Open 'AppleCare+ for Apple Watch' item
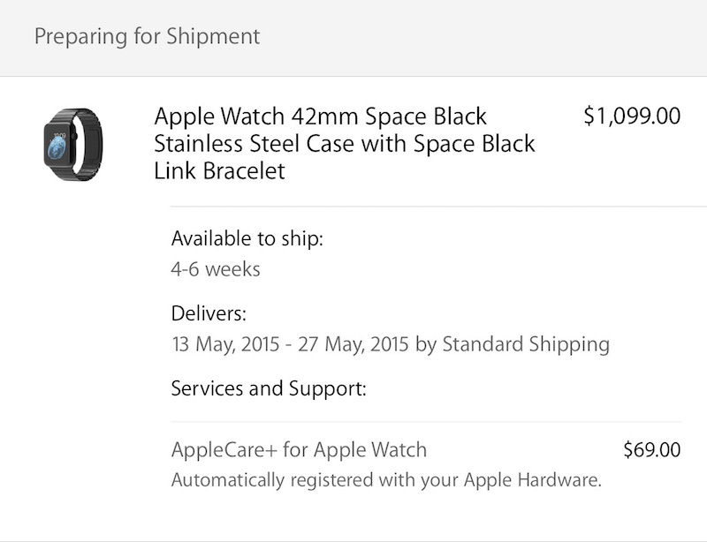 click(299, 450)
